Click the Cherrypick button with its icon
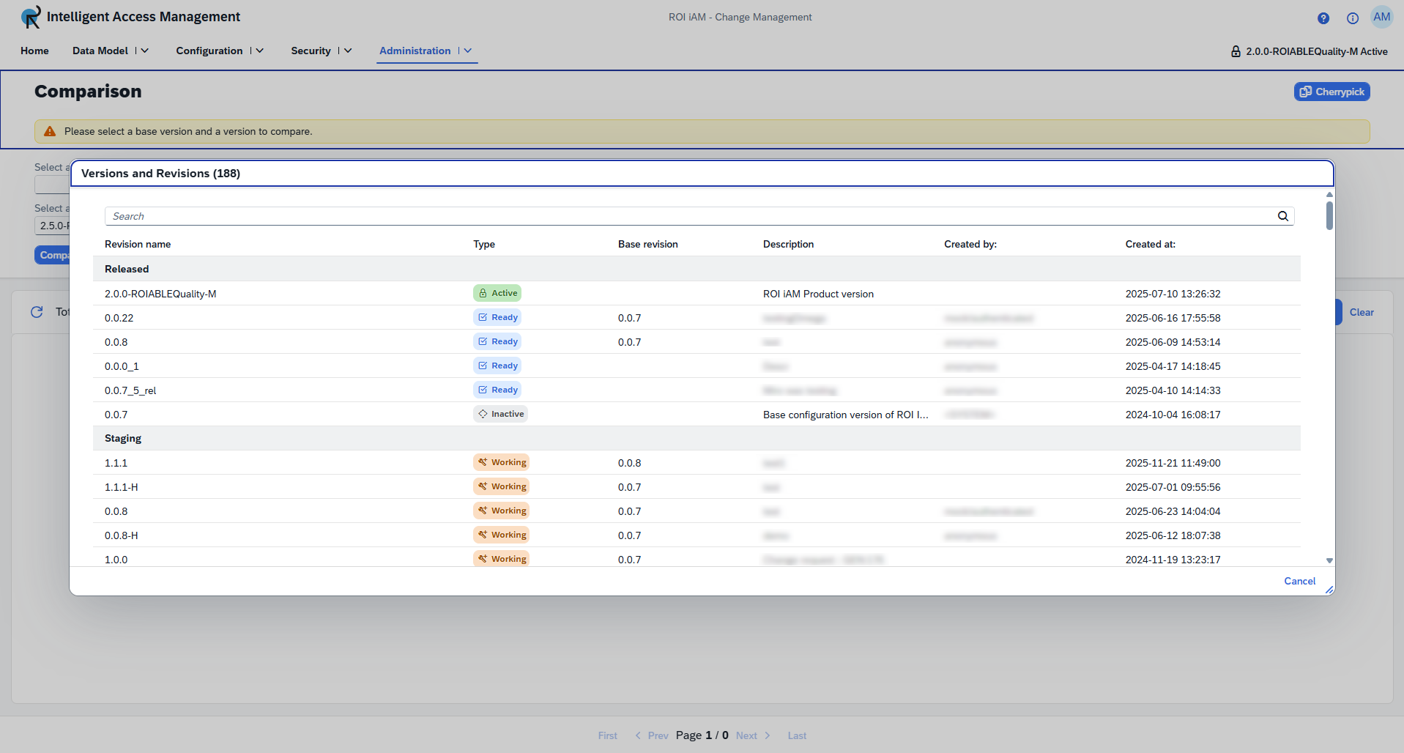The height and width of the screenshot is (753, 1404). click(x=1331, y=91)
